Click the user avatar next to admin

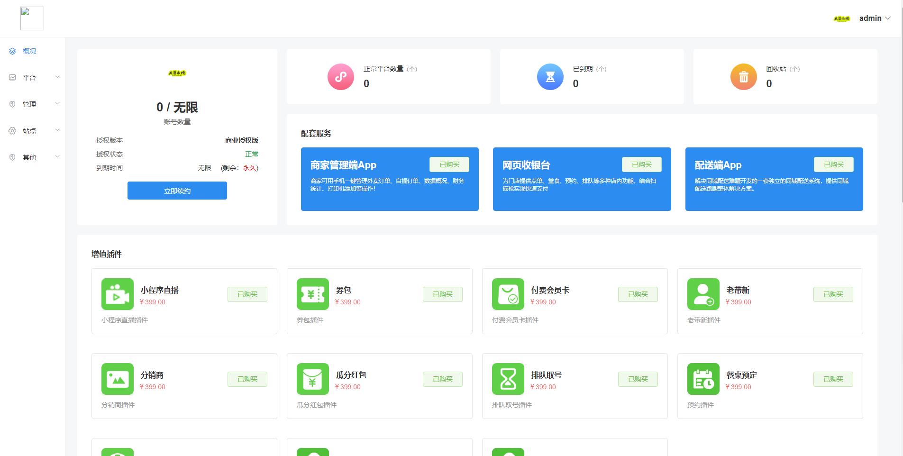click(842, 19)
